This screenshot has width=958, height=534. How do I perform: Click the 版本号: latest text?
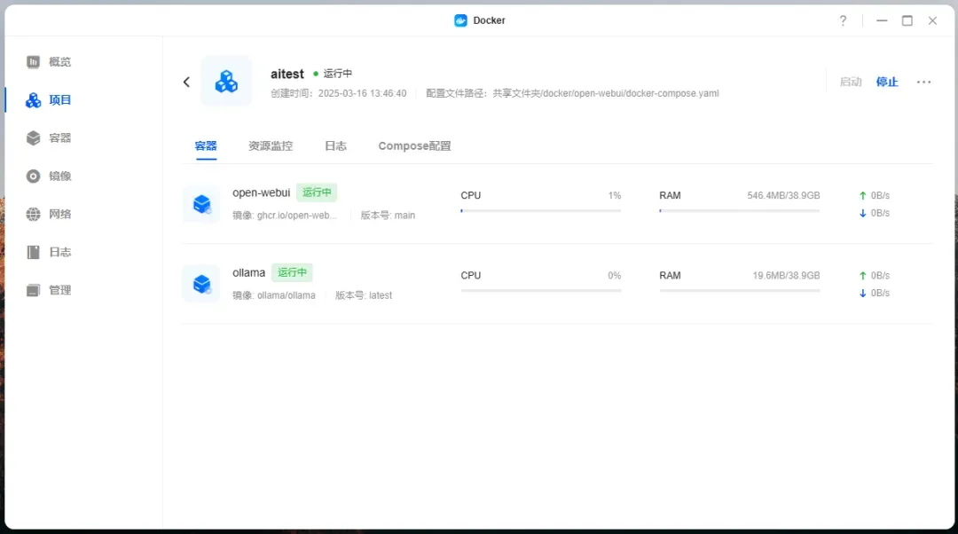click(x=363, y=295)
